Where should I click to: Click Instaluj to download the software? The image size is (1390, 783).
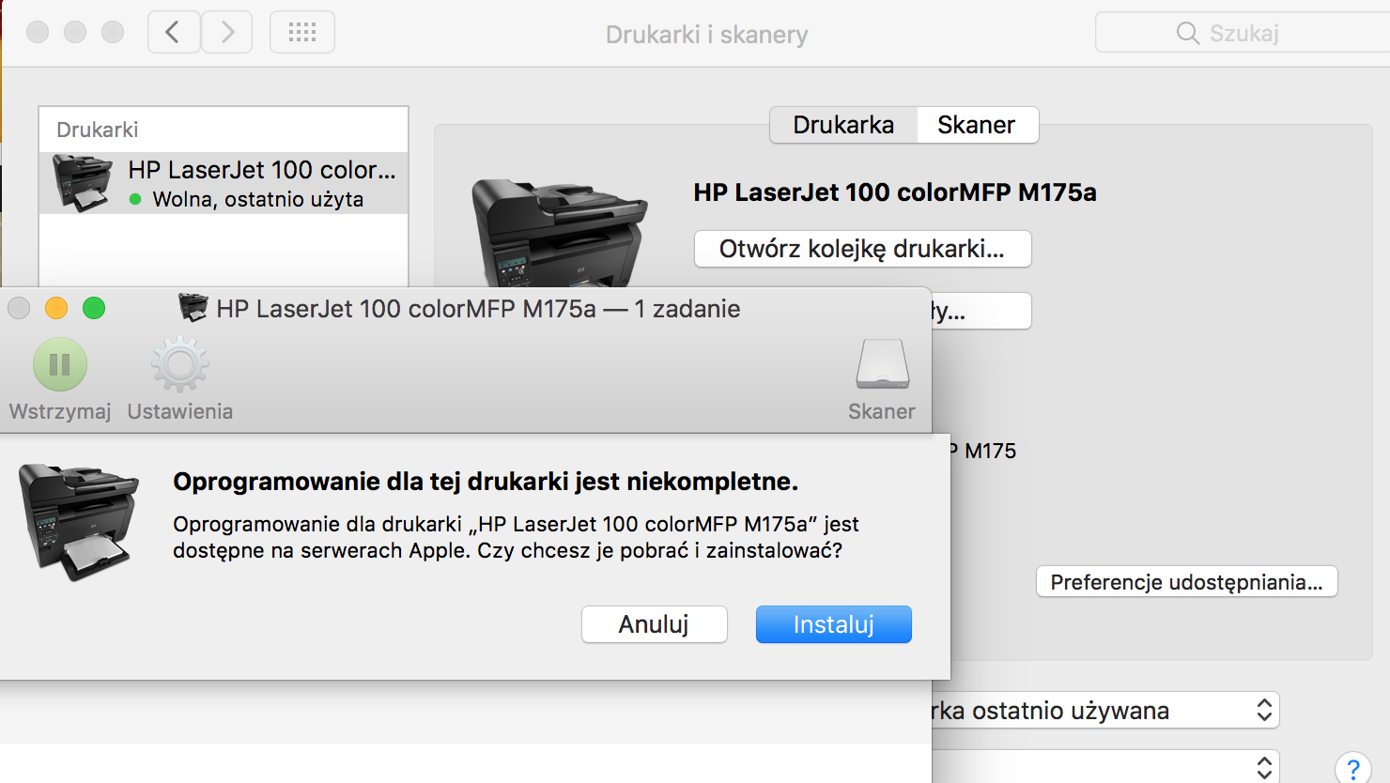tap(833, 623)
